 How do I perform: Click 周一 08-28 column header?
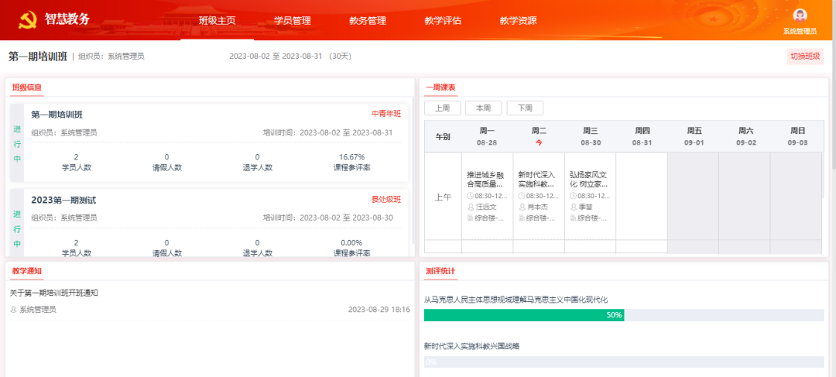pyautogui.click(x=488, y=136)
